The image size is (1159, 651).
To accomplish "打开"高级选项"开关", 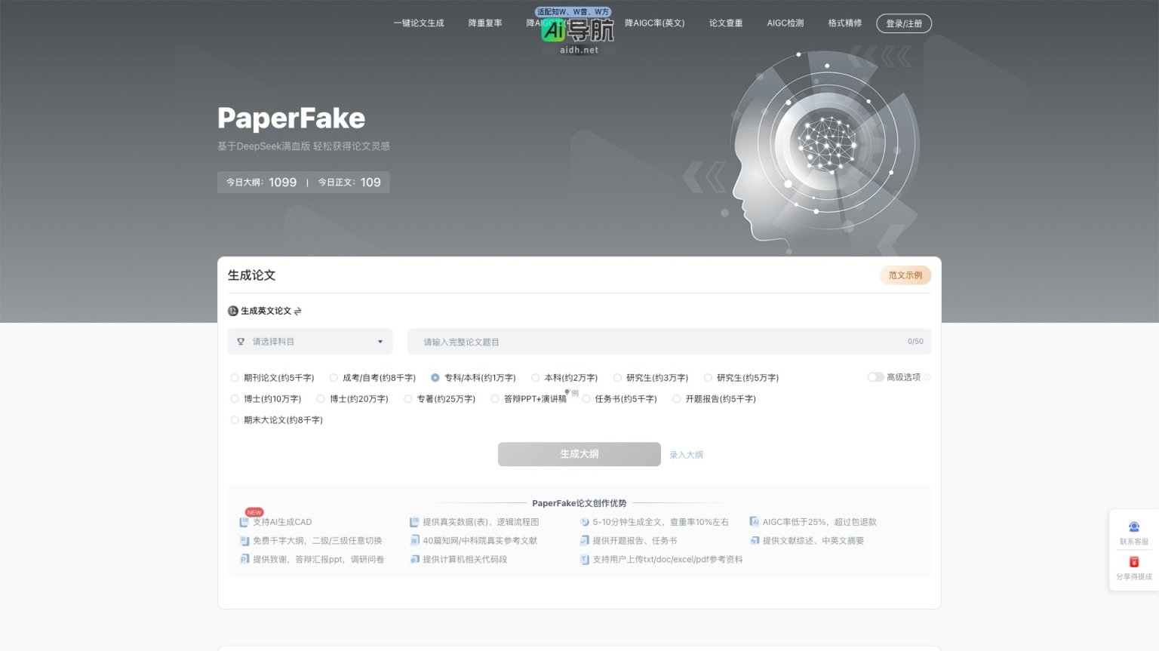I will [875, 377].
